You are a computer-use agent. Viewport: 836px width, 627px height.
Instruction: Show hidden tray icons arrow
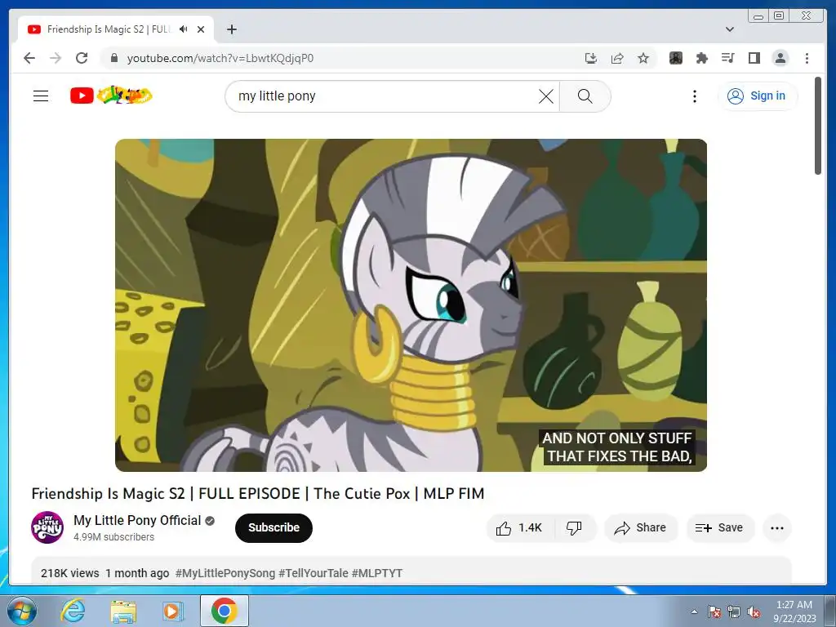coord(694,611)
